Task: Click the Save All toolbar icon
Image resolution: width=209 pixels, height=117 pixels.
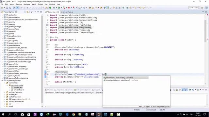Action: 10,8
